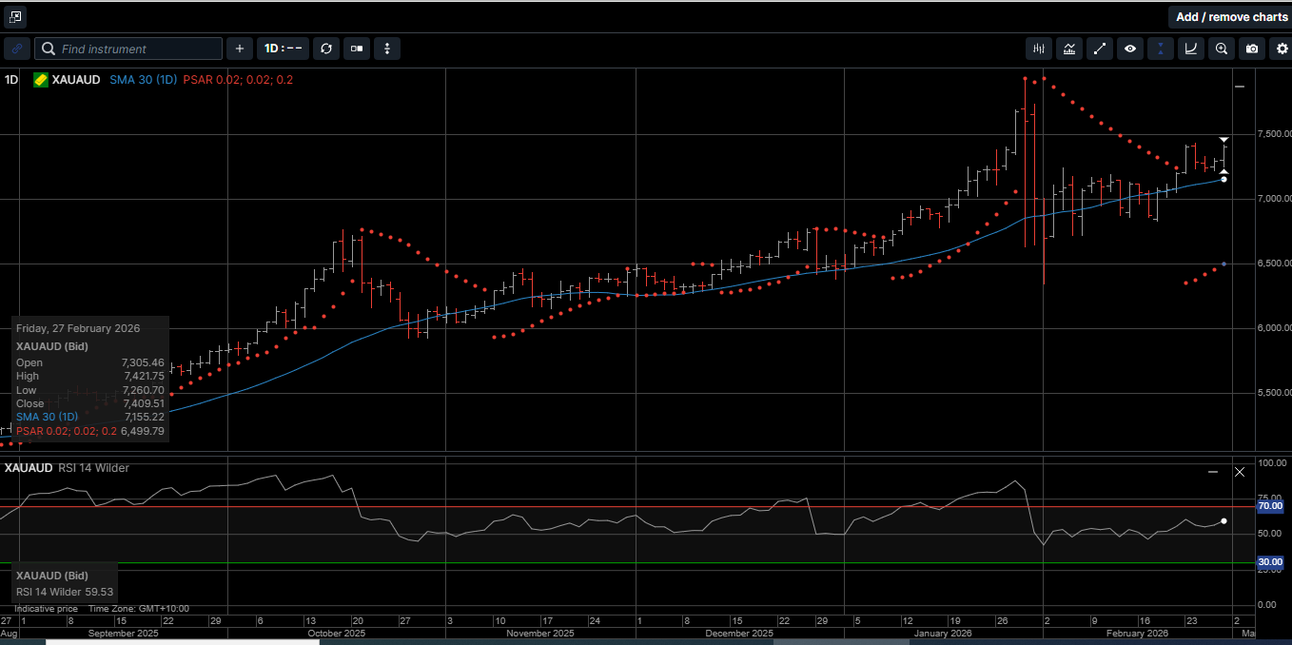Select the trend line drawing tool
The width and height of the screenshot is (1292, 645).
(x=1100, y=49)
